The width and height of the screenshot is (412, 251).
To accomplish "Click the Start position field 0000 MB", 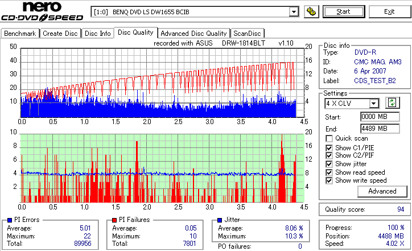I will [x=380, y=117].
